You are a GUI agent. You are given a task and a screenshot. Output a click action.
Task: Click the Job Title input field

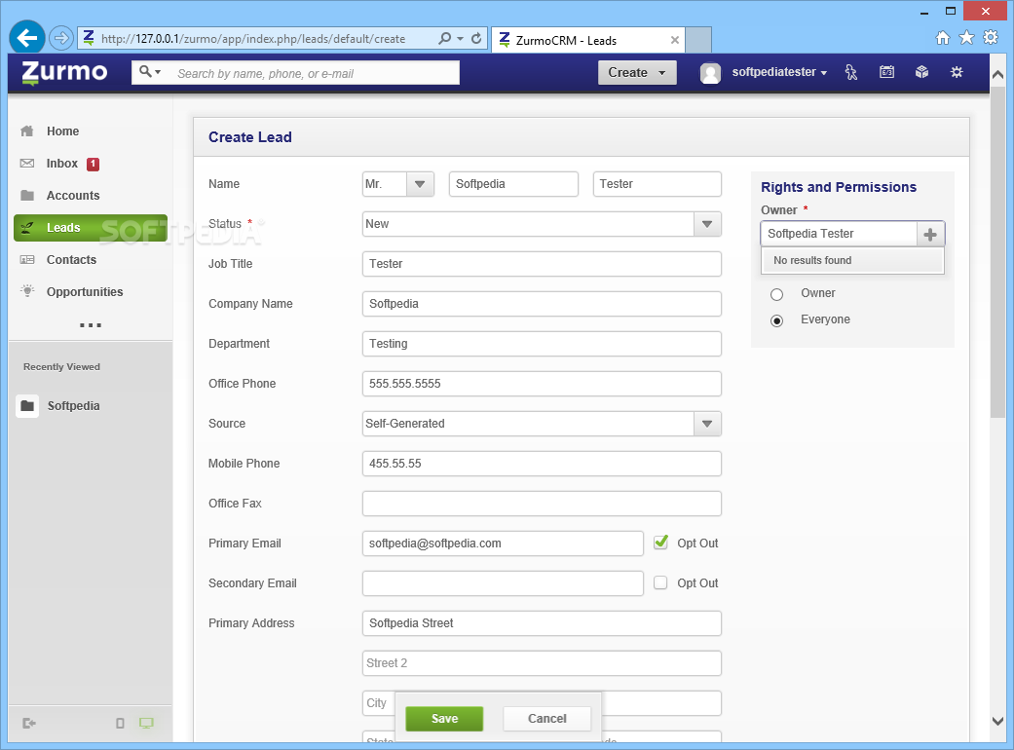542,264
